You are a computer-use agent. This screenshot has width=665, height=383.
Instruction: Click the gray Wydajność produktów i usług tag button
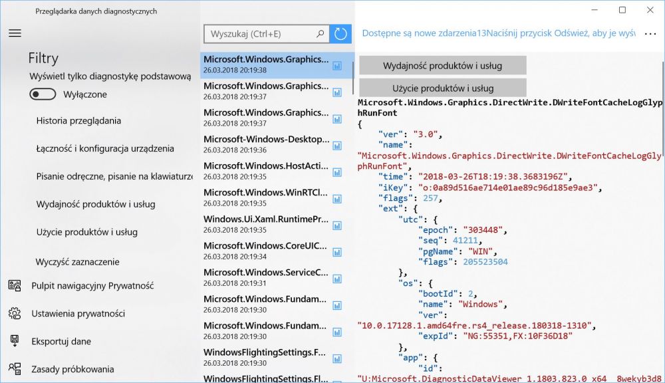[x=443, y=65]
